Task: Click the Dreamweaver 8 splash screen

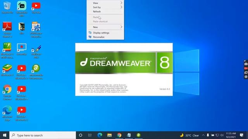Action: click(124, 69)
